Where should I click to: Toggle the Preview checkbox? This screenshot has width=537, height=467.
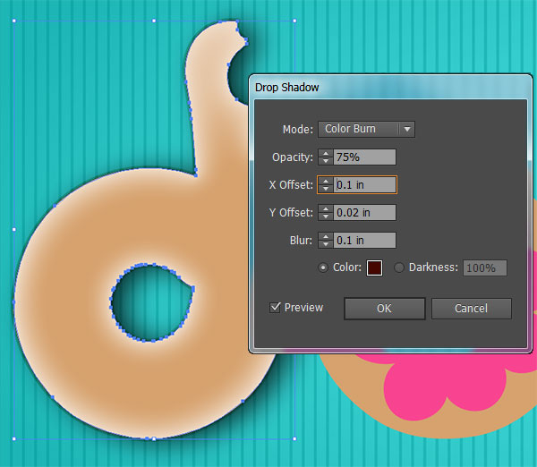pyautogui.click(x=275, y=308)
